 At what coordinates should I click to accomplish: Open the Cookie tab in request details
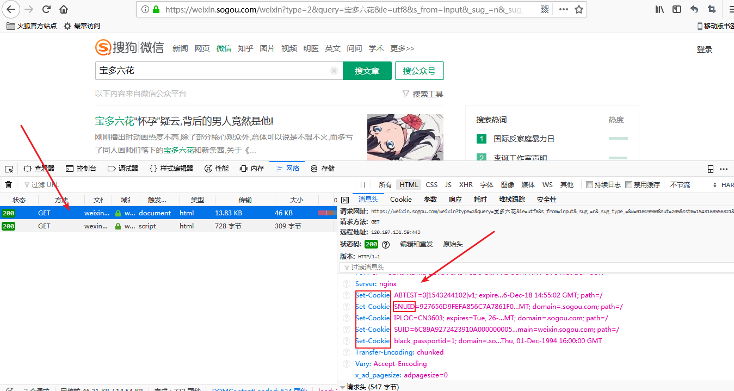[x=401, y=200]
